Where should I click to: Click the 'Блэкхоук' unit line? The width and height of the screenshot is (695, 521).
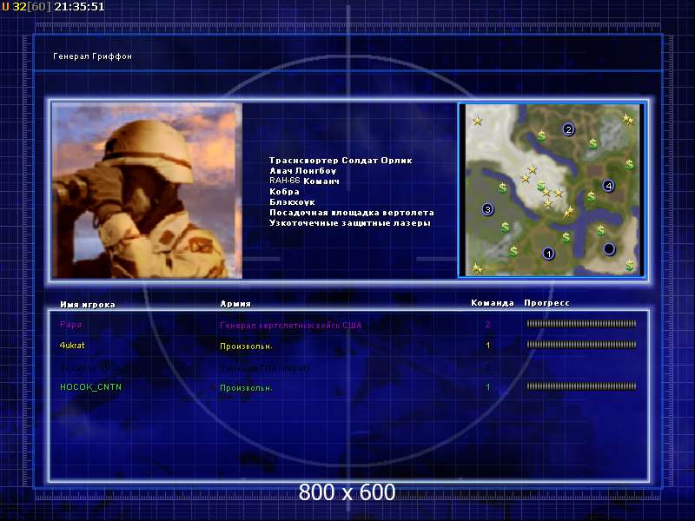tap(292, 202)
